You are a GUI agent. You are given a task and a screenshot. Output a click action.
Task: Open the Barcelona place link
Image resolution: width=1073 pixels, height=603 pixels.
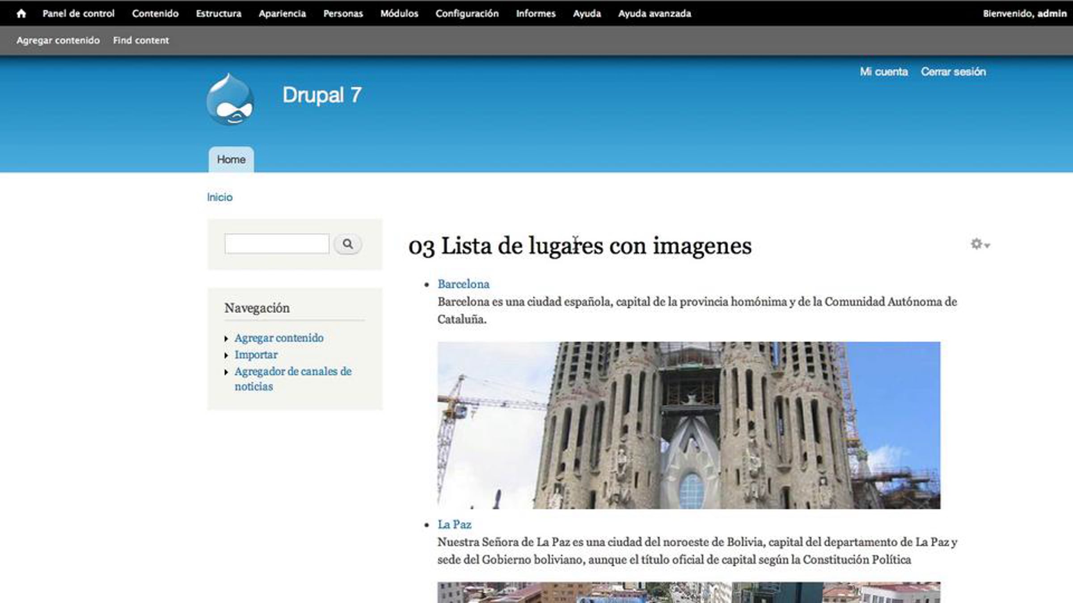click(x=463, y=284)
